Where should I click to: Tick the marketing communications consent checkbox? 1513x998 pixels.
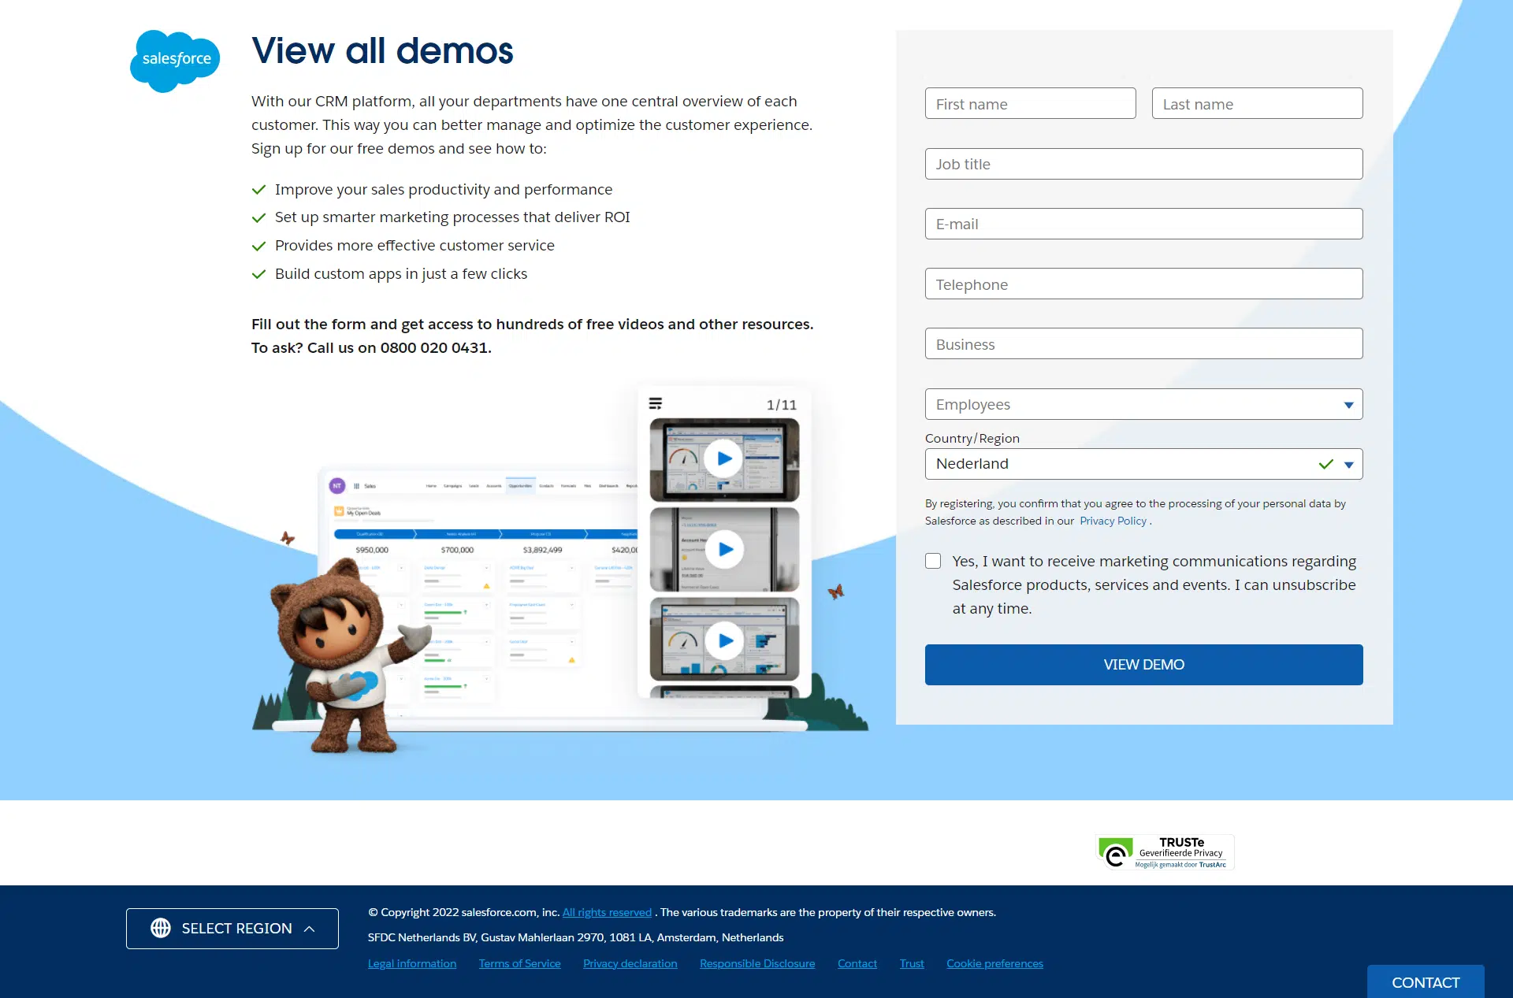tap(933, 561)
